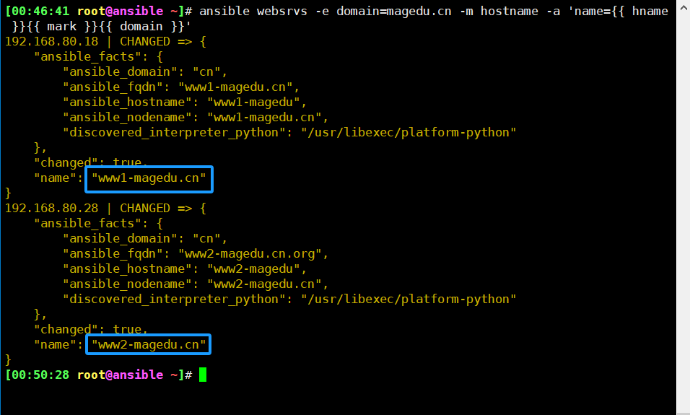
Task: Click "CHANGED" on the 192.168.80.28 line
Action: (145, 208)
